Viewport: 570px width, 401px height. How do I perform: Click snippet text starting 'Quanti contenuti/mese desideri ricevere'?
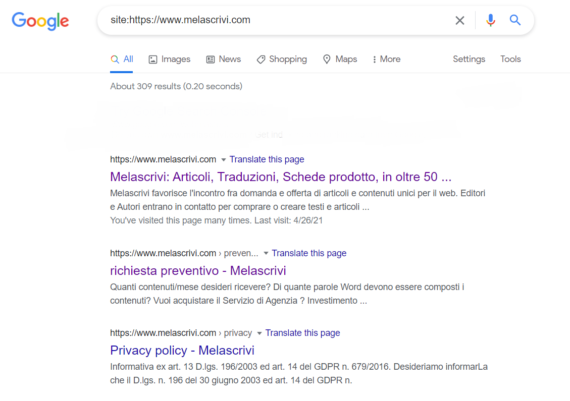point(287,294)
